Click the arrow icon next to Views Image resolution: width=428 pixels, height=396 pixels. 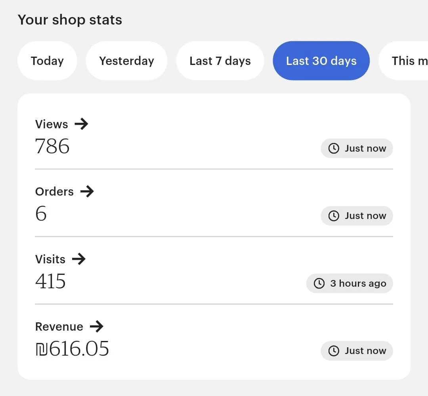coord(81,124)
